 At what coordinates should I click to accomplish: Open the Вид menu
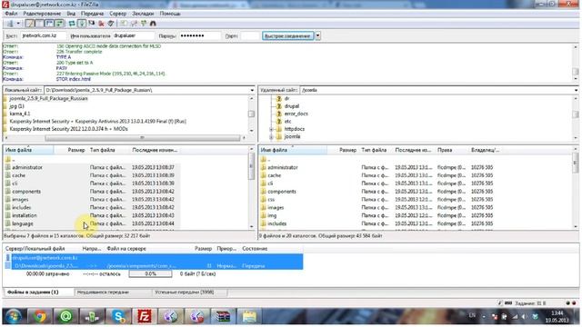pos(71,14)
